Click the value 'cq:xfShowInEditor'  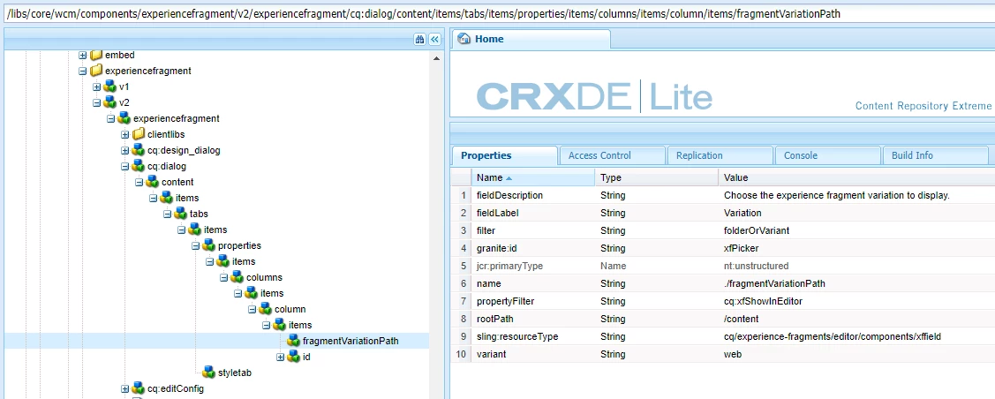(x=763, y=301)
